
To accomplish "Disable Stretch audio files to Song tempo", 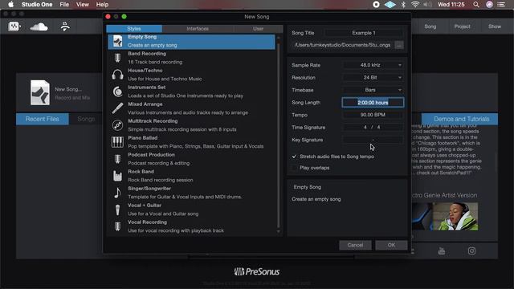I will 294,157.
